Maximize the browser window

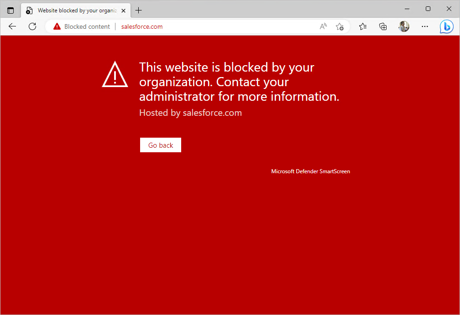(x=428, y=9)
